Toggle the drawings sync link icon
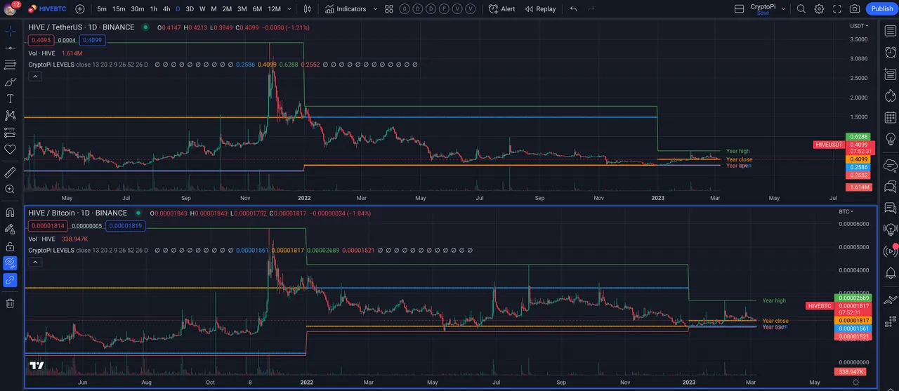Screen dimensions: 899x391 (x=10, y=280)
